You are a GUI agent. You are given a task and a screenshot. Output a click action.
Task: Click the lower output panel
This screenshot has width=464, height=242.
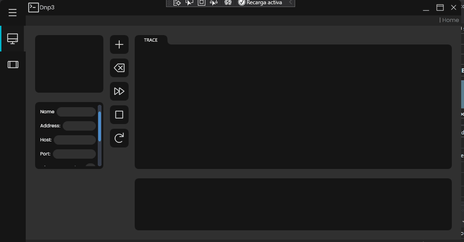[293, 205]
